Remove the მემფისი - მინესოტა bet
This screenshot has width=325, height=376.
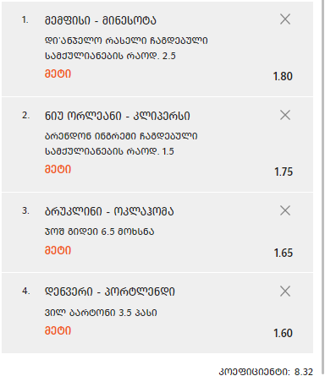pos(285,19)
